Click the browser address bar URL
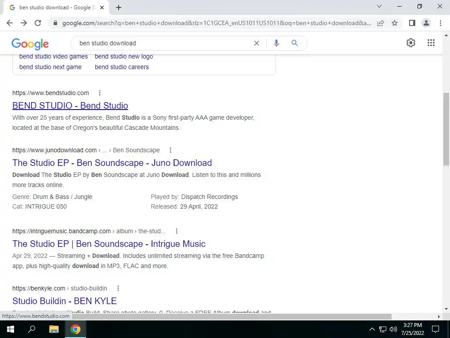450x338 pixels. [217, 23]
